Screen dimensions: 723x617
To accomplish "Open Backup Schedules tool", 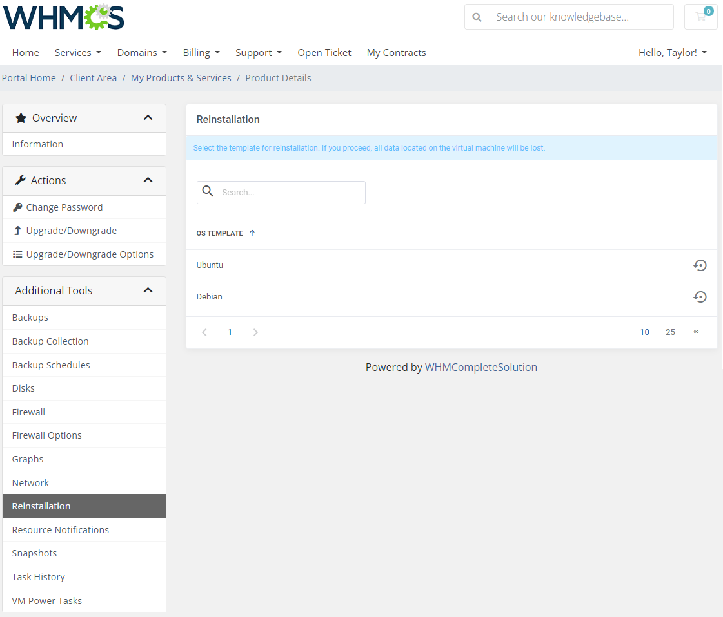I will (x=84, y=365).
